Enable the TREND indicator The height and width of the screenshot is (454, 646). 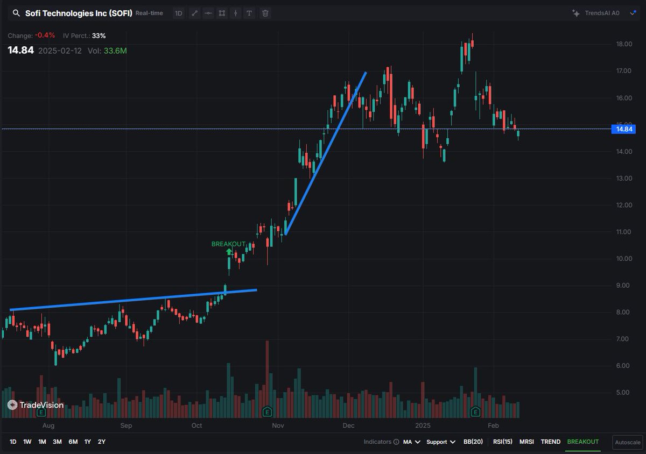[550, 442]
